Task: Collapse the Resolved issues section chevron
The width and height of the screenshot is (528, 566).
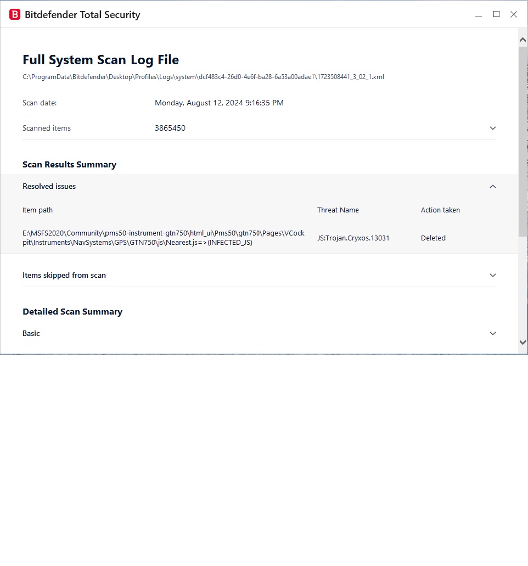Action: 493,186
